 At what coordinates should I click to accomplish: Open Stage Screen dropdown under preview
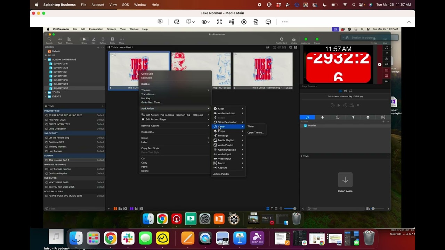pyautogui.click(x=309, y=86)
